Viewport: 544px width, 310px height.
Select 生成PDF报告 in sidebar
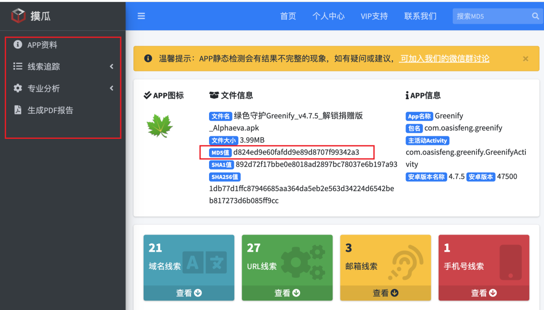[63, 110]
